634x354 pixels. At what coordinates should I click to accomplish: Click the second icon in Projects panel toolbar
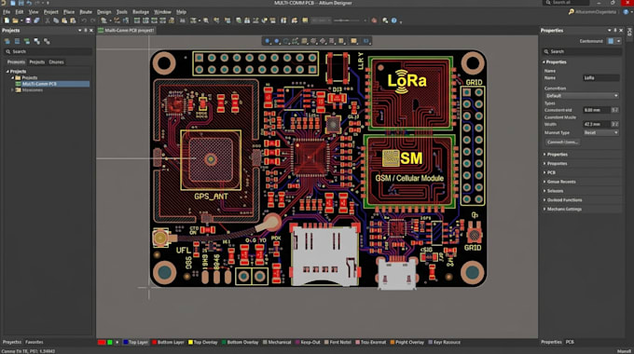[17, 41]
